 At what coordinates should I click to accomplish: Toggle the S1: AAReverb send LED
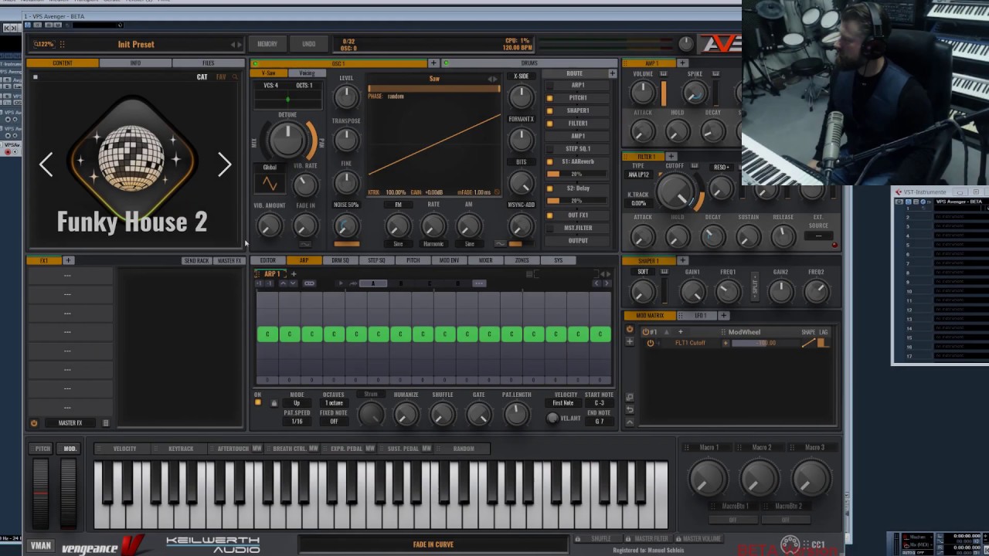click(550, 162)
